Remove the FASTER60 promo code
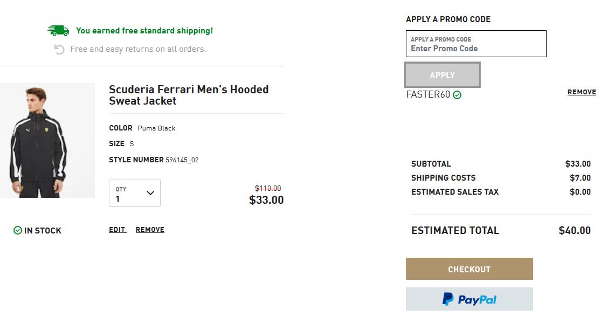Screen dimensions: 601x323 [x=582, y=92]
